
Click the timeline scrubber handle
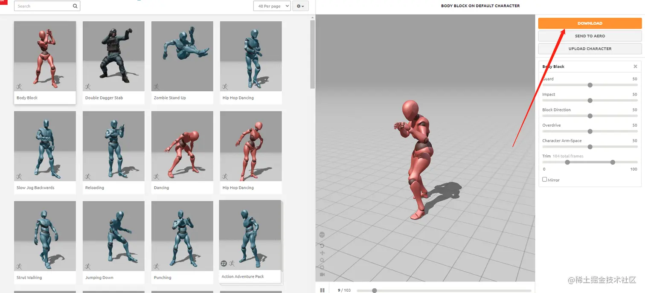(x=374, y=290)
